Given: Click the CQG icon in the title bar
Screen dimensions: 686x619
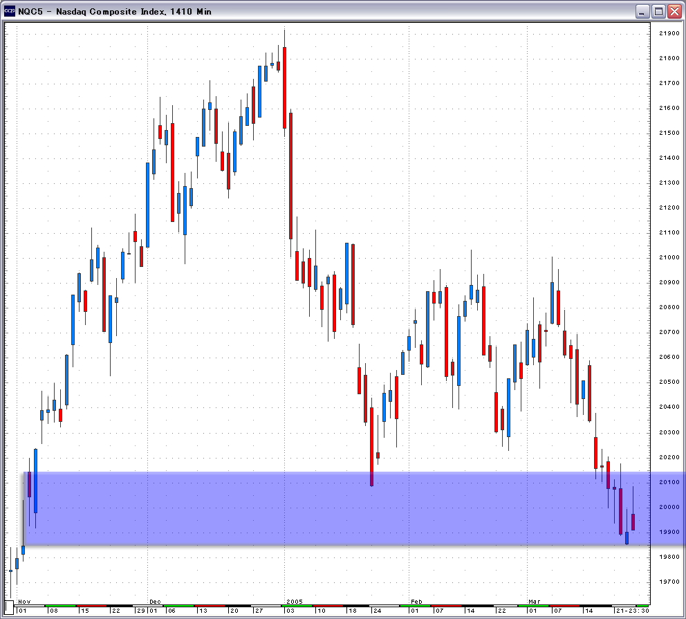Looking at the screenshot, I should click(x=9, y=11).
